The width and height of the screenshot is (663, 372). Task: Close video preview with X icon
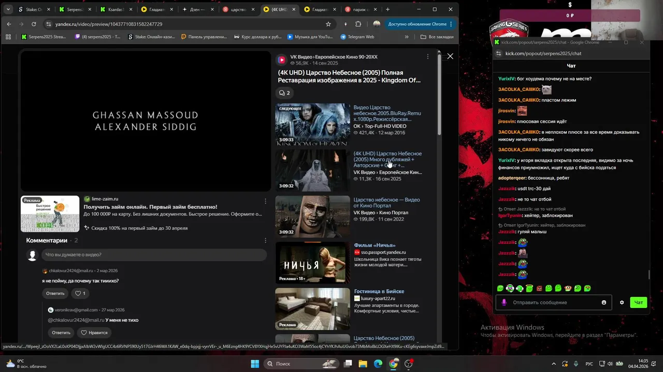click(x=450, y=56)
